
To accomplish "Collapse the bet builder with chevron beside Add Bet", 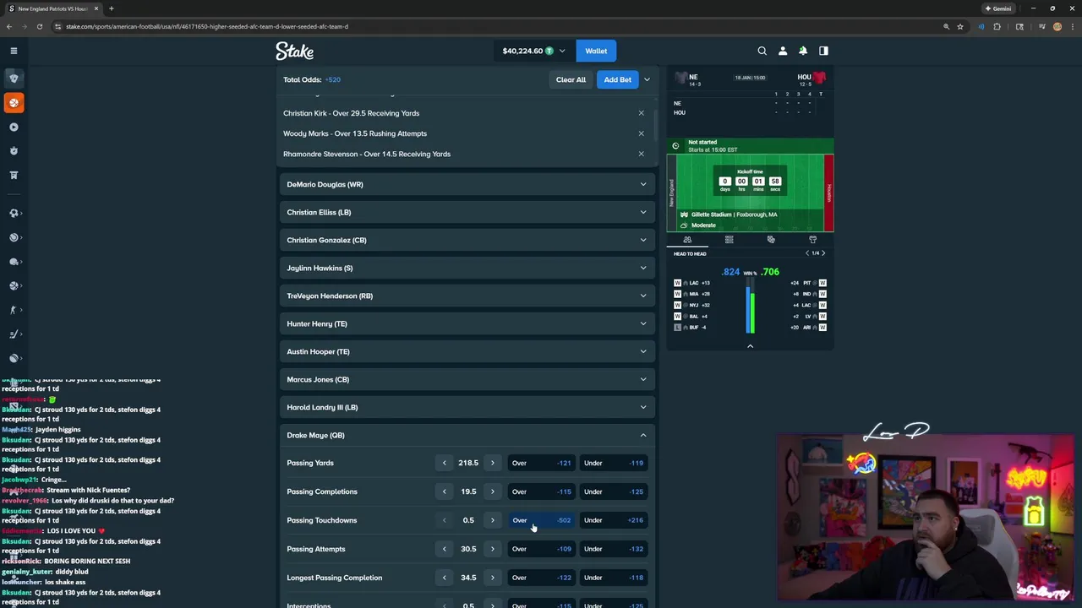I will (x=647, y=79).
